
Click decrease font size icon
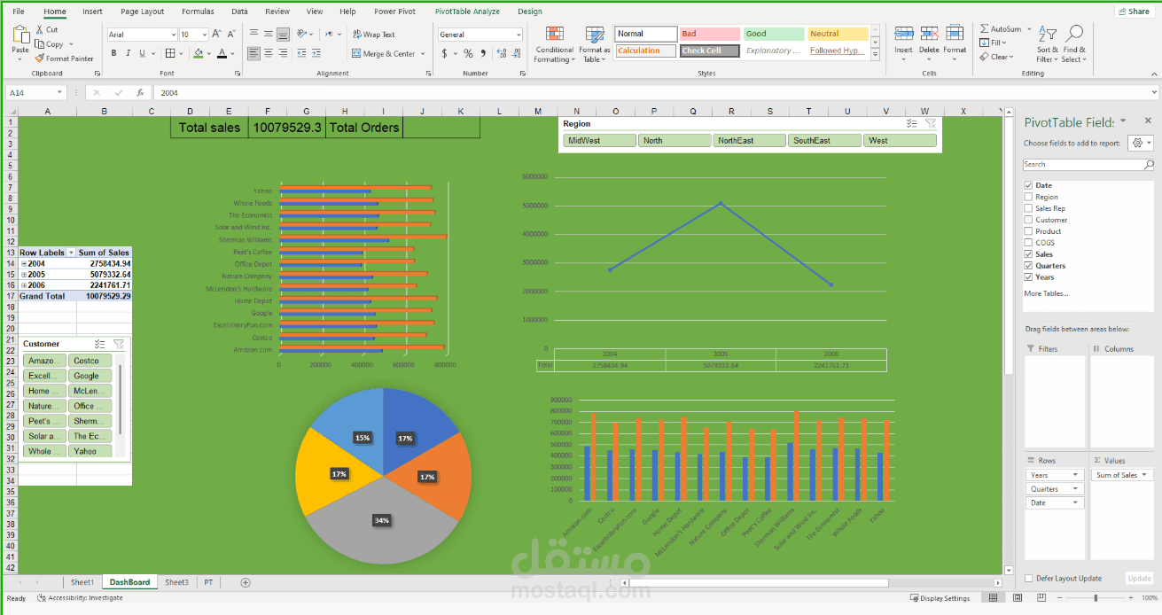tap(230, 35)
